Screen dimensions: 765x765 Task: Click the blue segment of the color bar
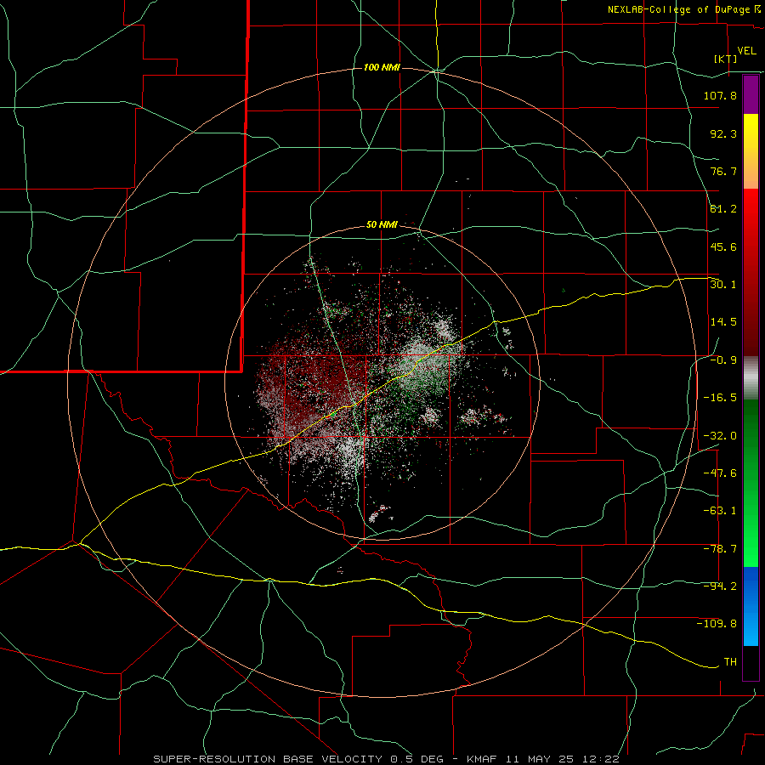pyautogui.click(x=751, y=606)
